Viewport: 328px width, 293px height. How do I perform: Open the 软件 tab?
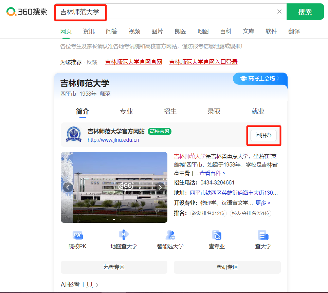click(271, 31)
